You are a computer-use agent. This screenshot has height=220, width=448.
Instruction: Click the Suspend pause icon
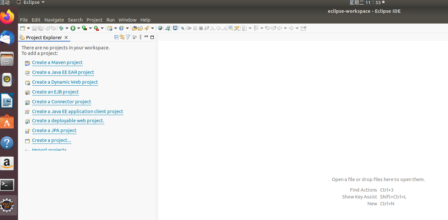pos(195,28)
